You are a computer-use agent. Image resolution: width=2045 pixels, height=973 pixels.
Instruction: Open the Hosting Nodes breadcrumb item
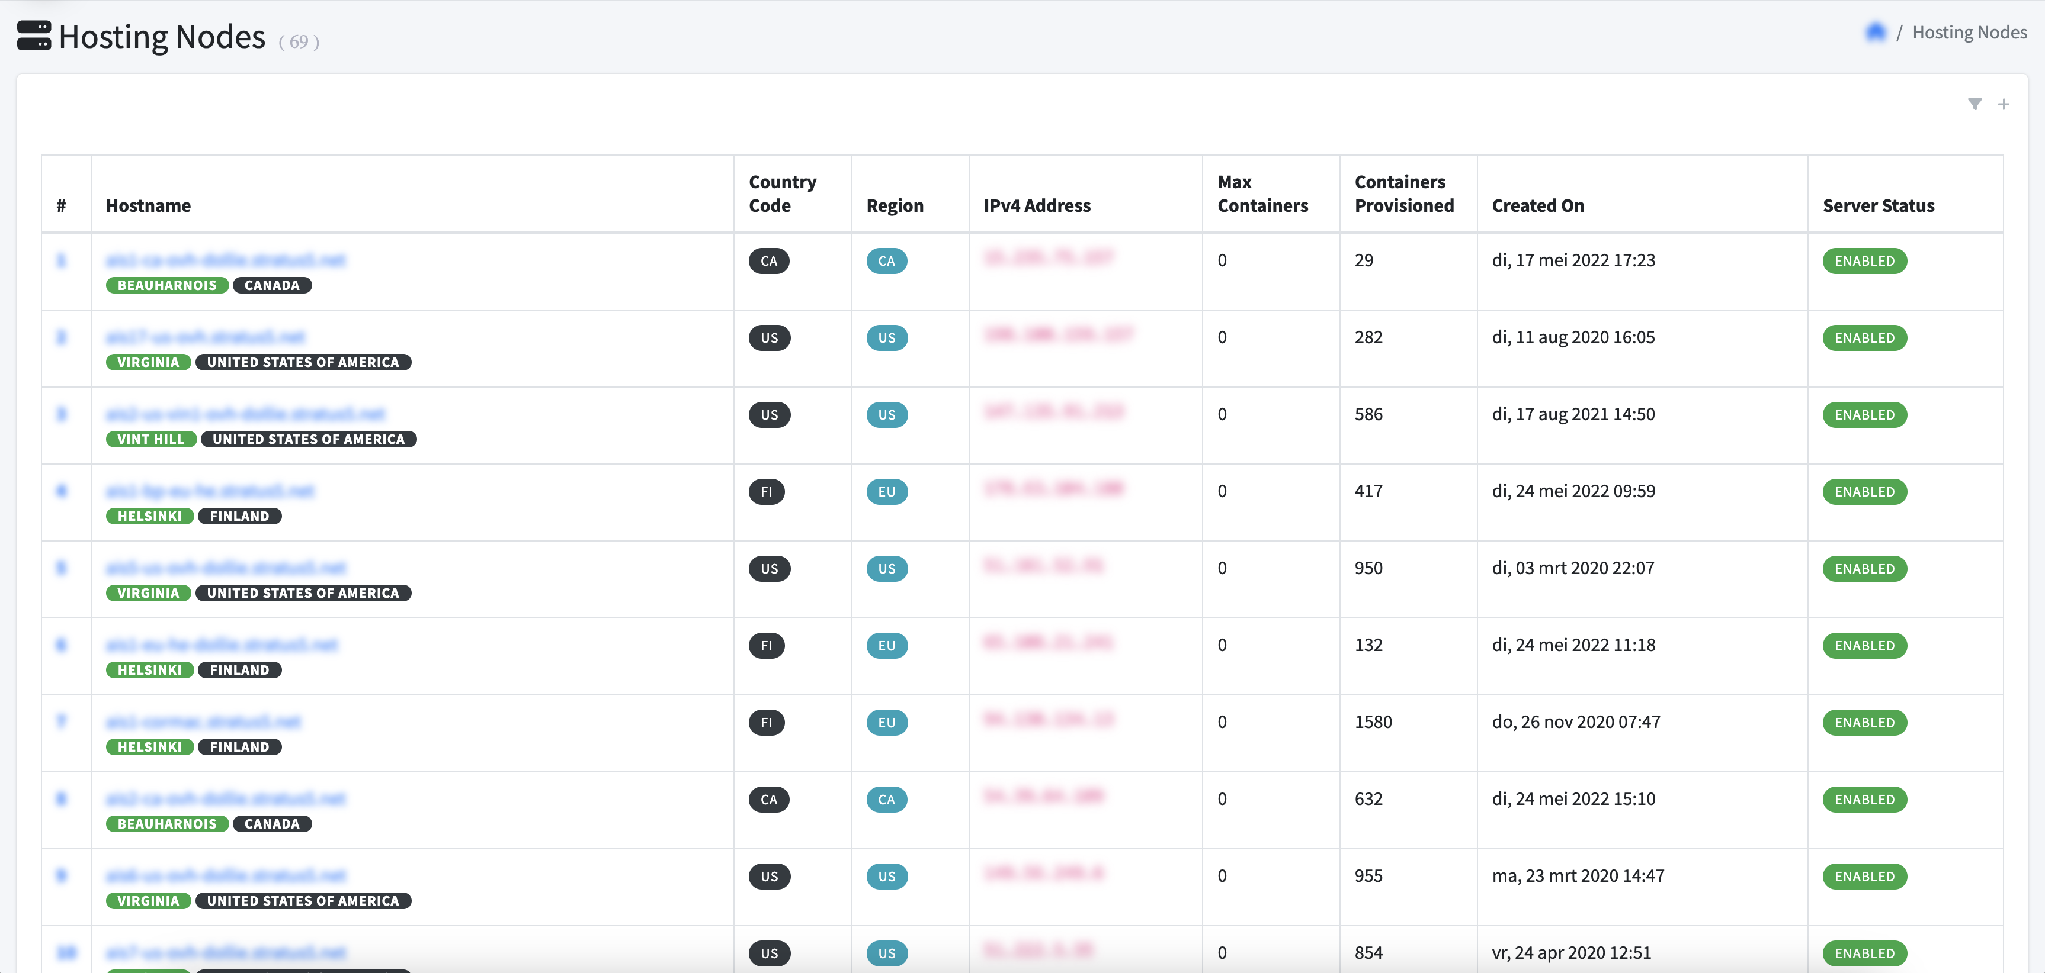point(1970,32)
